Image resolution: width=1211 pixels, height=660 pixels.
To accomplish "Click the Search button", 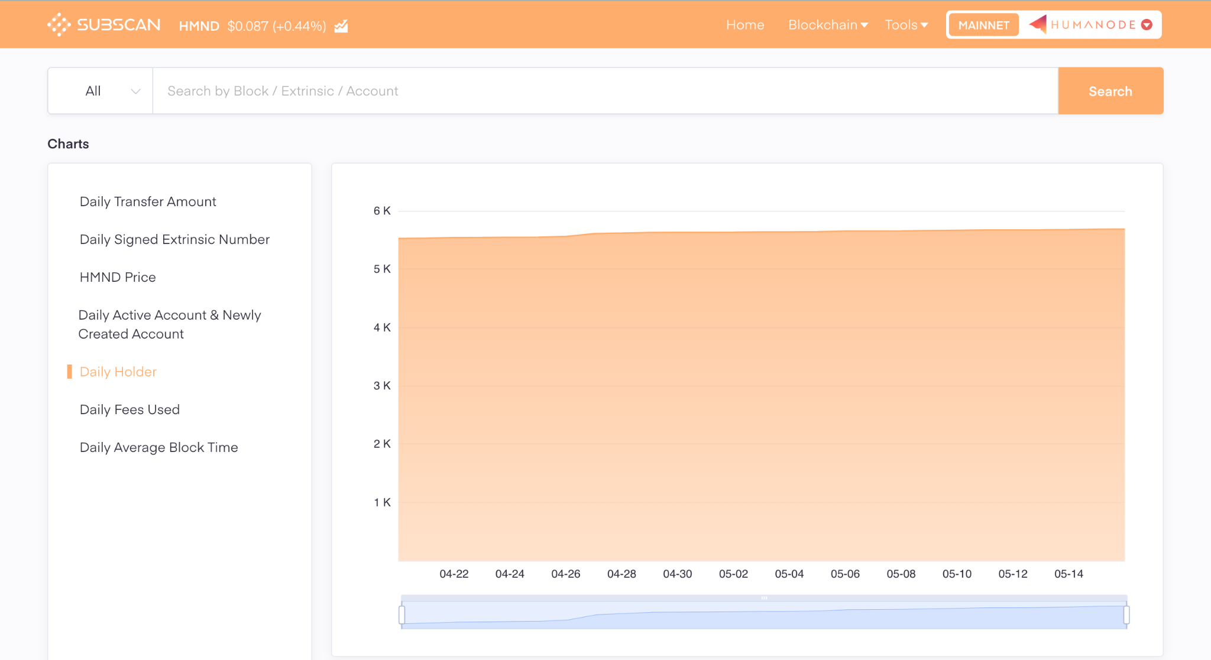I will pos(1110,91).
